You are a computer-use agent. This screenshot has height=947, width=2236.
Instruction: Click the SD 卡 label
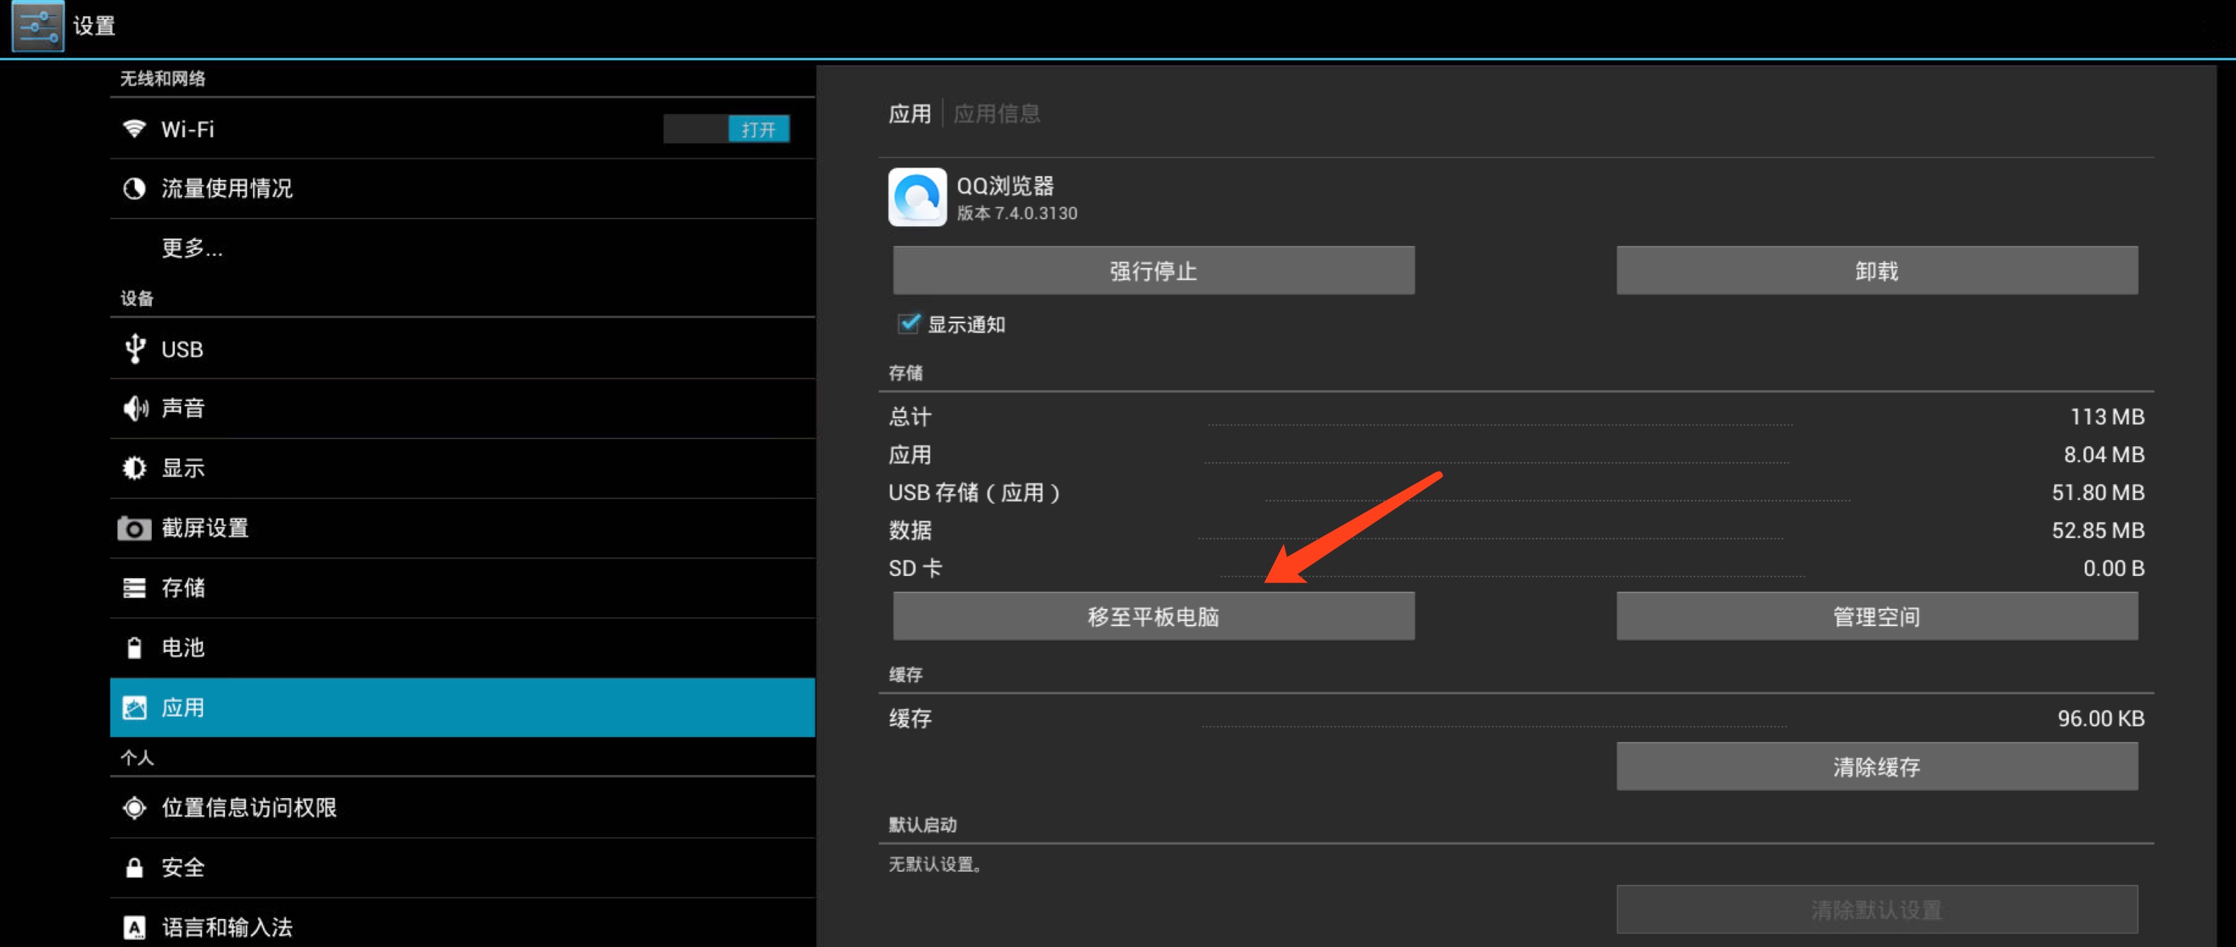click(x=915, y=569)
